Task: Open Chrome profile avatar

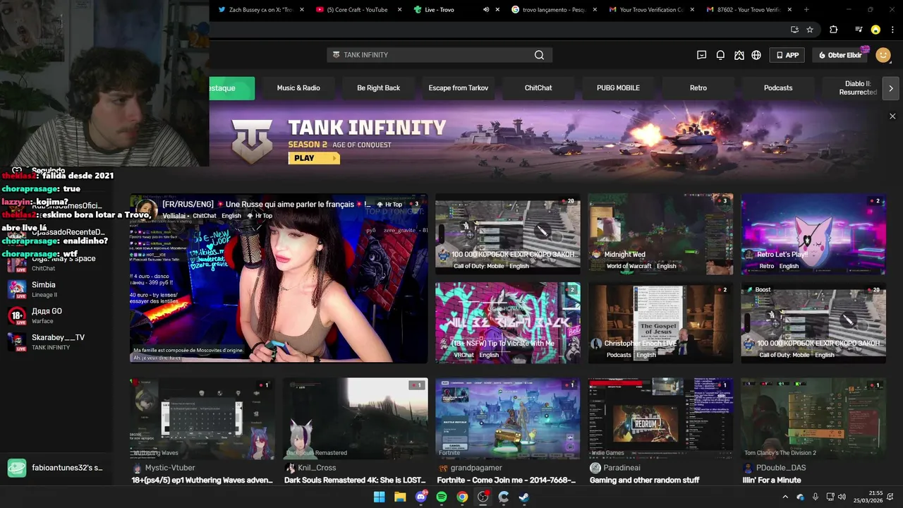Action: coord(875,30)
